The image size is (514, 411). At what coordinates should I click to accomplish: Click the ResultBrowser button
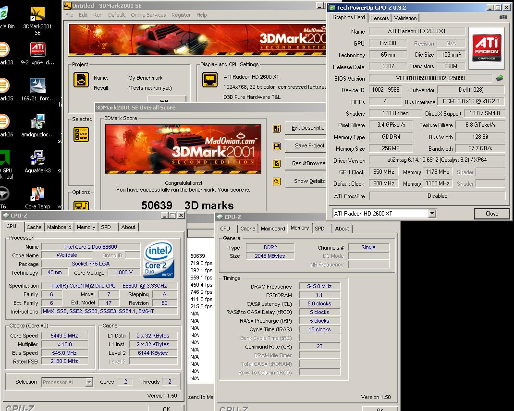306,164
